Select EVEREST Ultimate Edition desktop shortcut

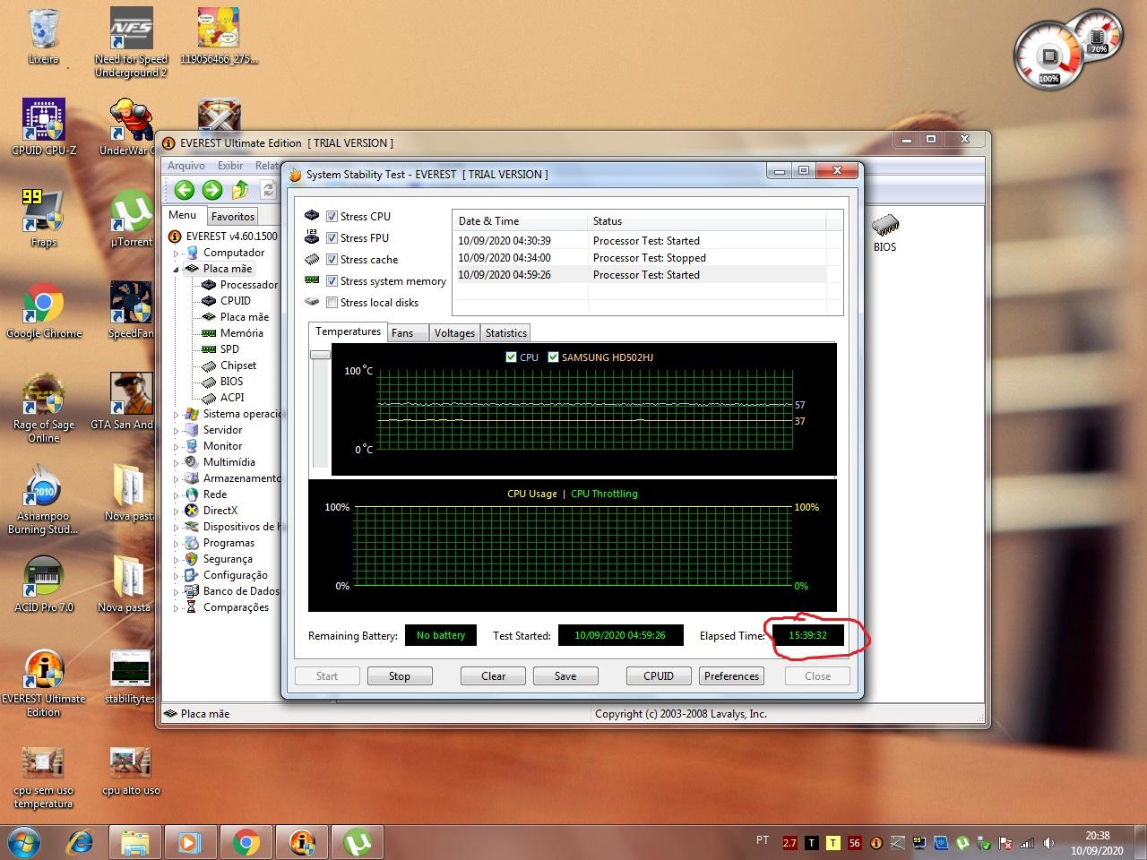[x=43, y=683]
